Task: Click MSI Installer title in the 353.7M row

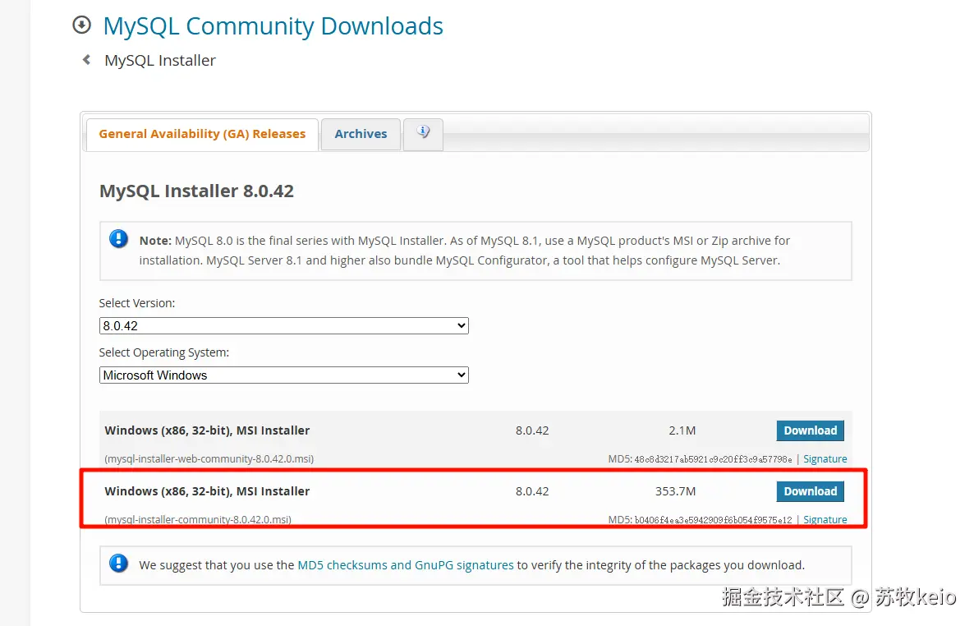Action: pos(207,492)
